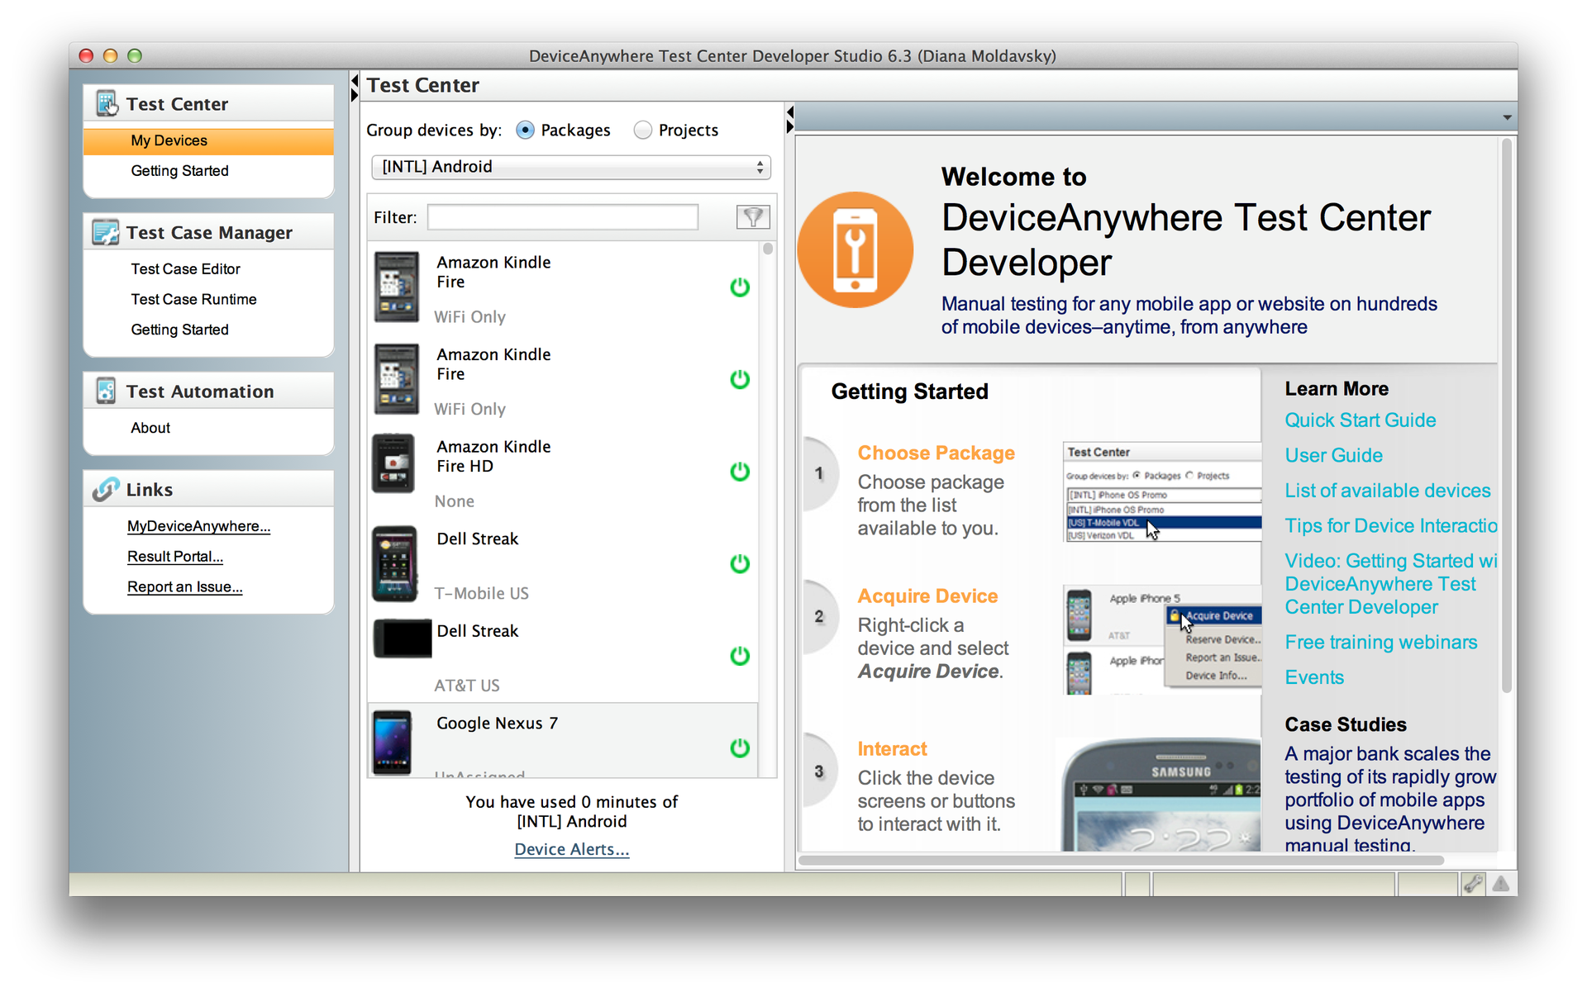Open About under Test Automation
This screenshot has width=1587, height=992.
point(150,428)
